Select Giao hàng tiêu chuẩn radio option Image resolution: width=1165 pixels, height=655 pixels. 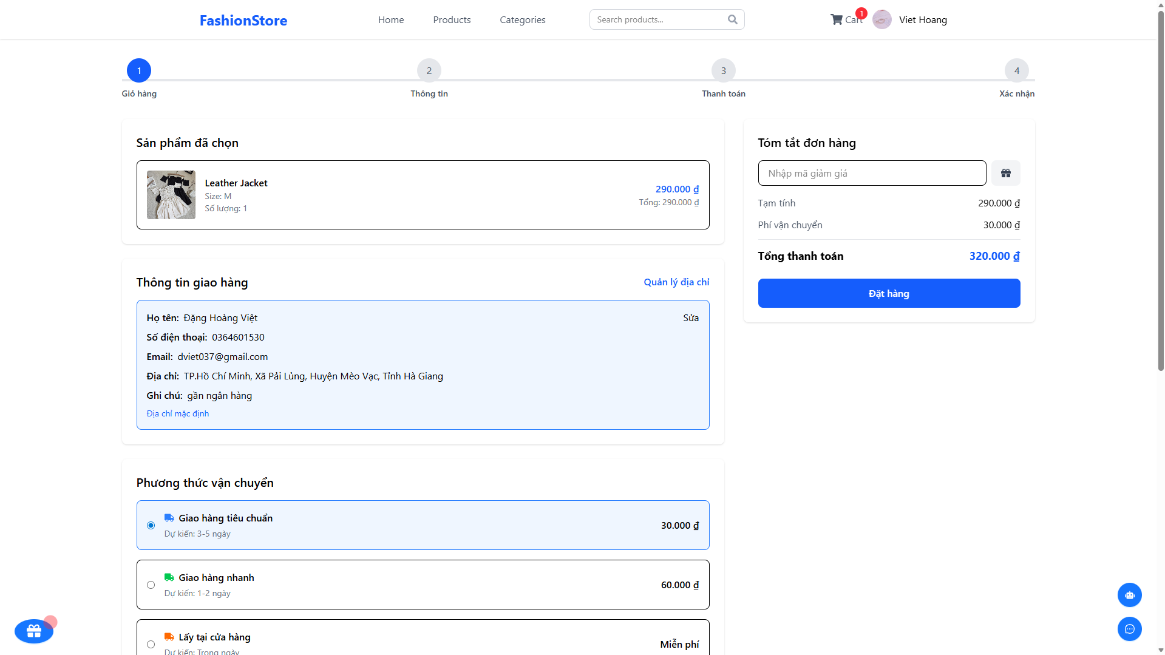pyautogui.click(x=151, y=525)
